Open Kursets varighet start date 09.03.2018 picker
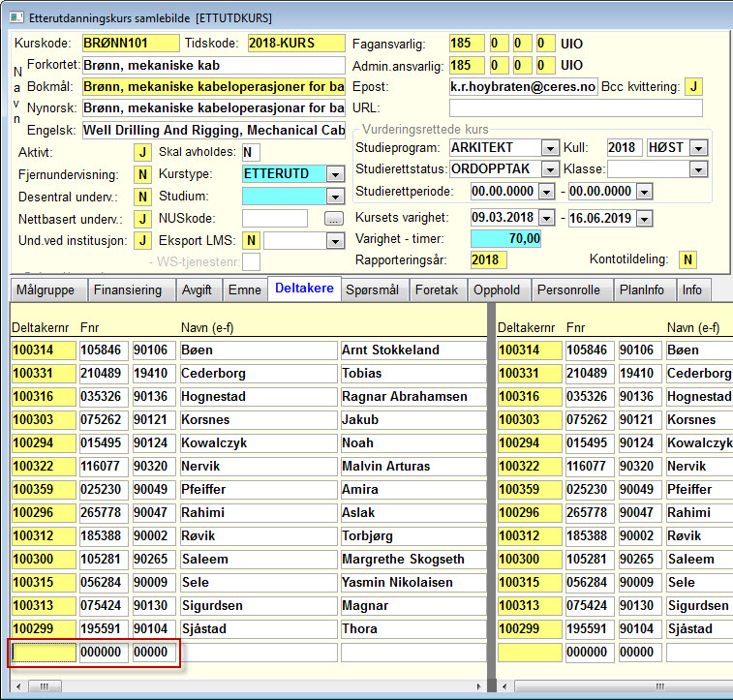The width and height of the screenshot is (733, 700). [546, 218]
